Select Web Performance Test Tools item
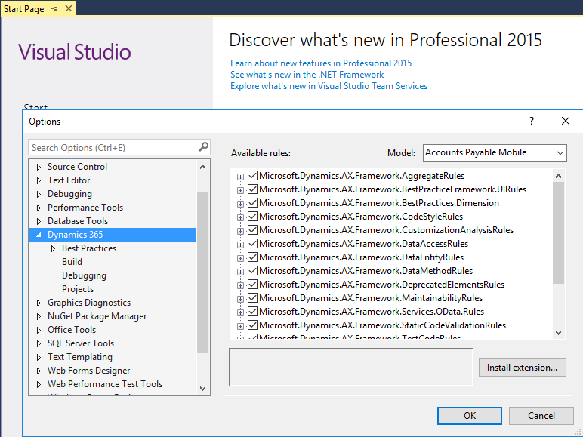Screen dimensions: 583x437 [105, 384]
